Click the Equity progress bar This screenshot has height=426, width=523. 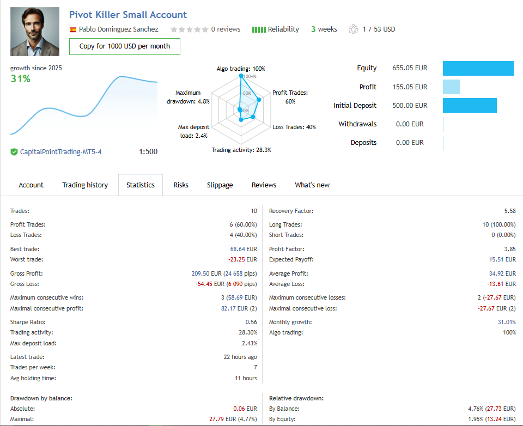(x=478, y=68)
